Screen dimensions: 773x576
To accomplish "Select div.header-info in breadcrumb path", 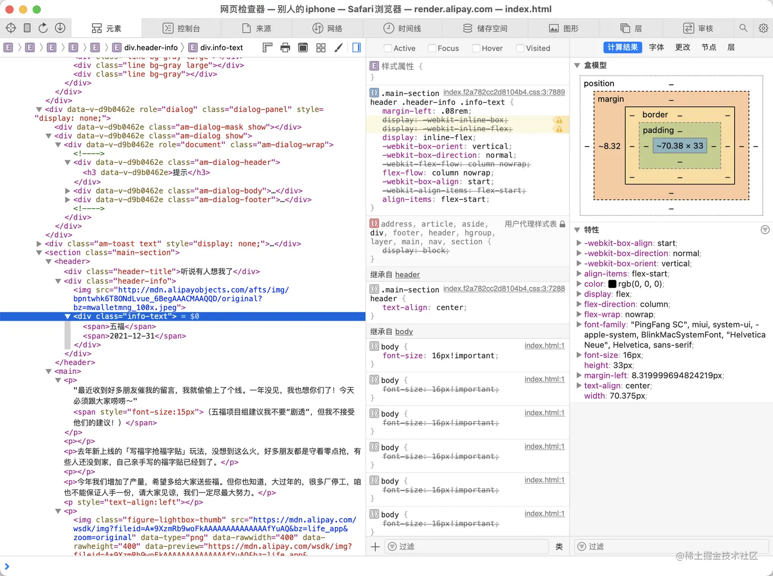I will point(145,47).
